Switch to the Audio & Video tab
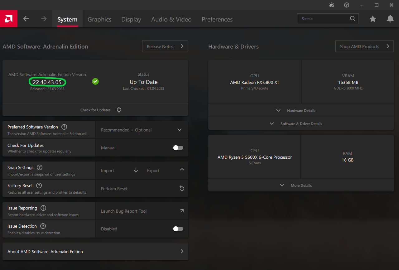Viewport: 399px width, 270px height. pyautogui.click(x=171, y=19)
